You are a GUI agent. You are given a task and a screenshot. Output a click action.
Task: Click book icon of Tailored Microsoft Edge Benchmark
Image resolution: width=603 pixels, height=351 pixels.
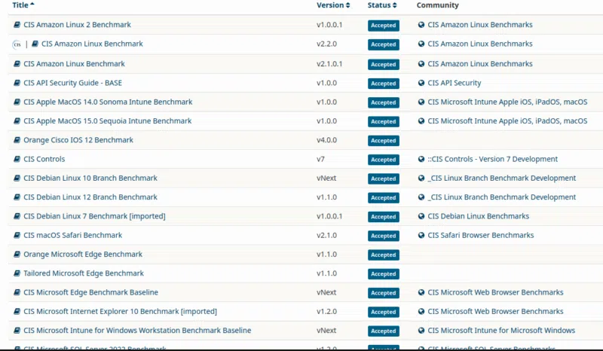pyautogui.click(x=17, y=273)
